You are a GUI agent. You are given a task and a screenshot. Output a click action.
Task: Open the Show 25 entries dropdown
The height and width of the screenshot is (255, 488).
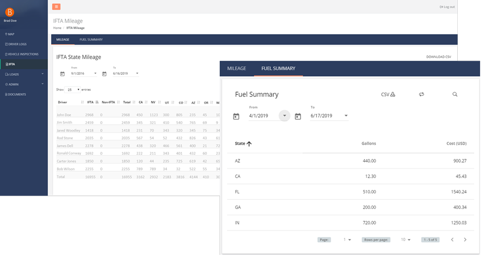72,89
